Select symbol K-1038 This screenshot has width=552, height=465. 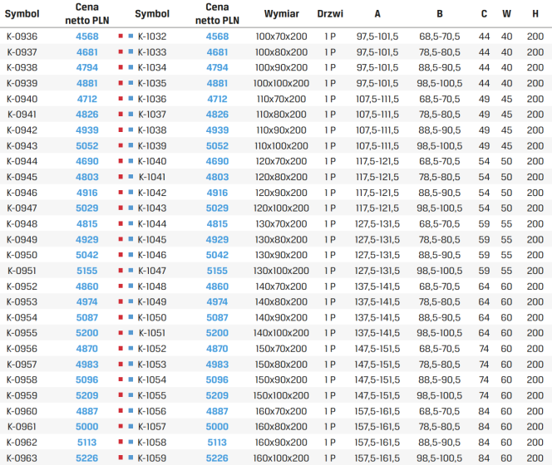(x=152, y=130)
